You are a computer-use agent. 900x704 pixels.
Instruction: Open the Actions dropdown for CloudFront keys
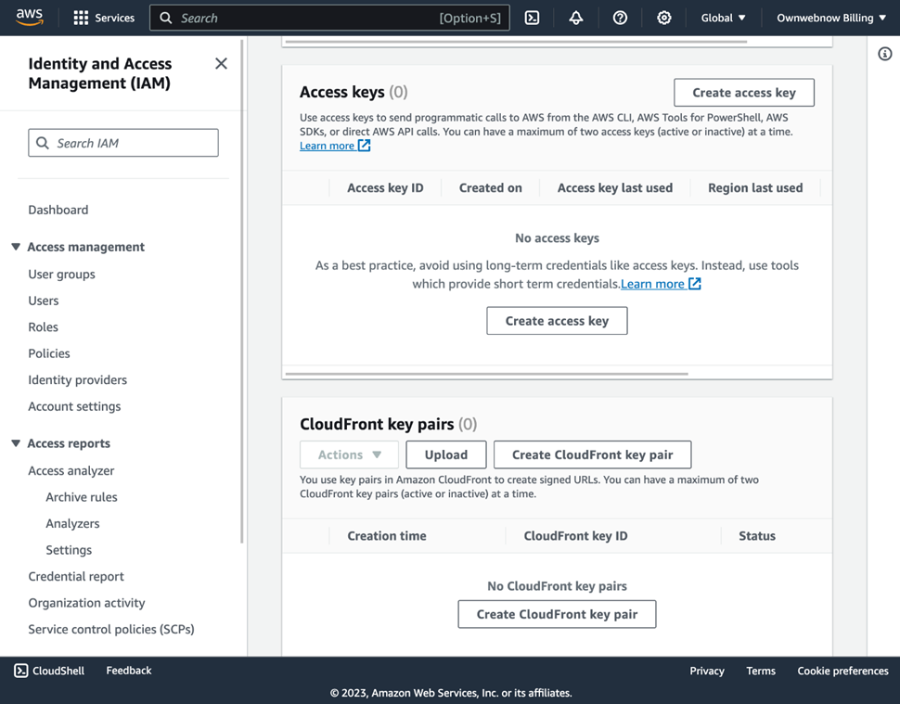tap(349, 454)
